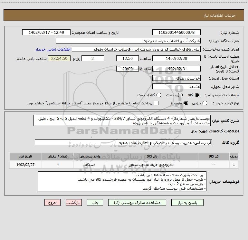Click the buyer name field شرکت آب و فاضلاب
Screen dimensions: 248x240
[128, 41]
